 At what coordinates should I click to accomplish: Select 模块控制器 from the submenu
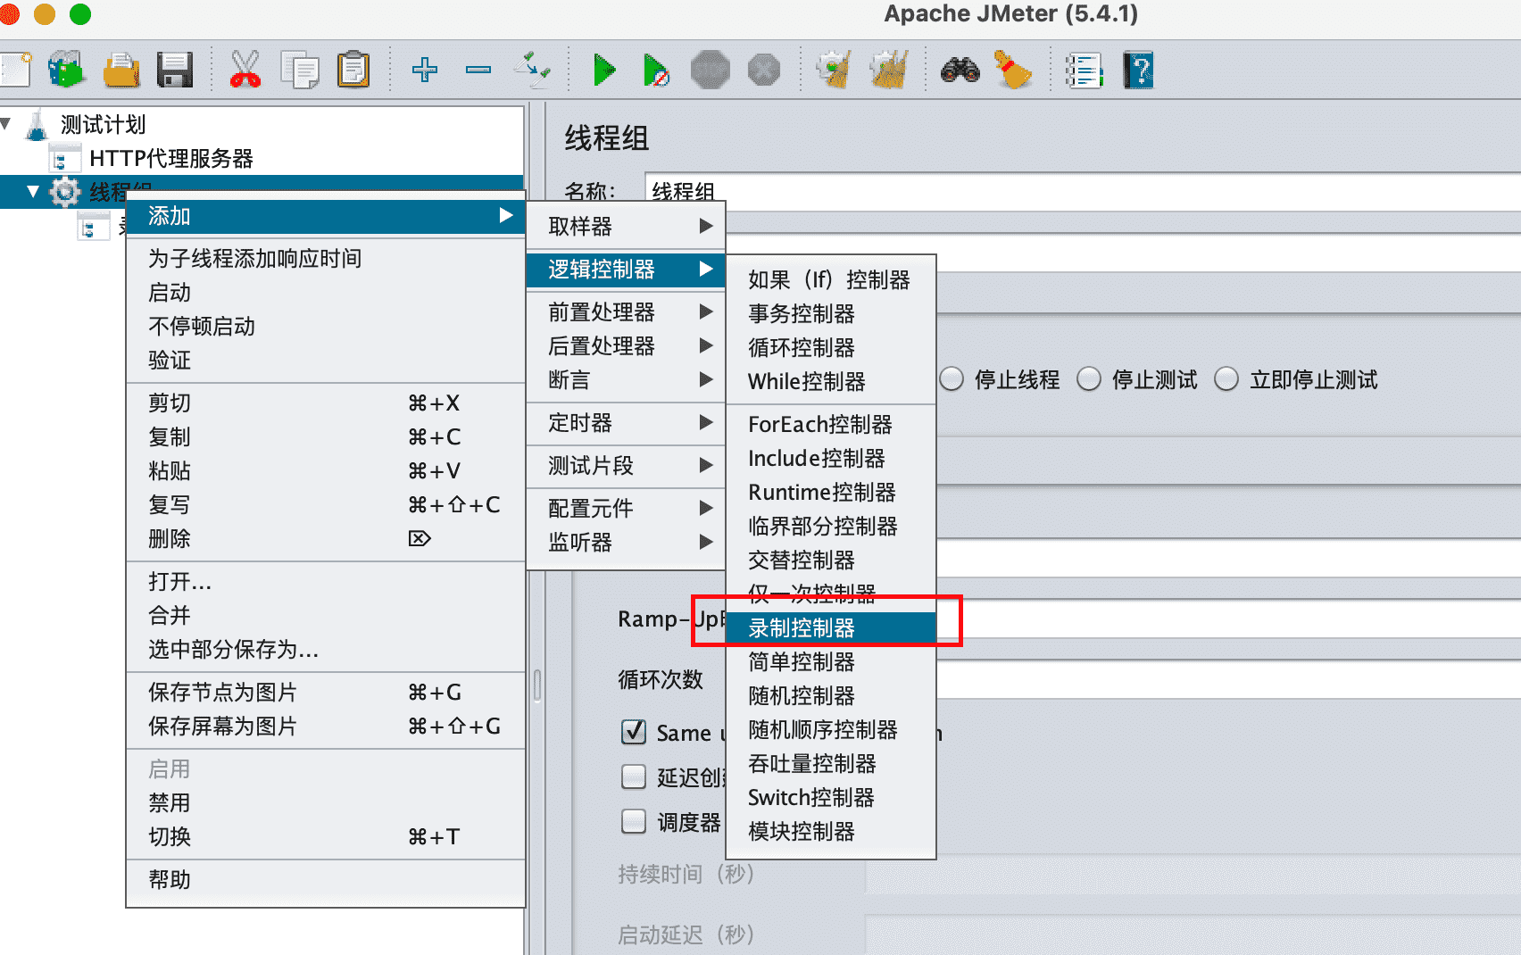tap(831, 831)
